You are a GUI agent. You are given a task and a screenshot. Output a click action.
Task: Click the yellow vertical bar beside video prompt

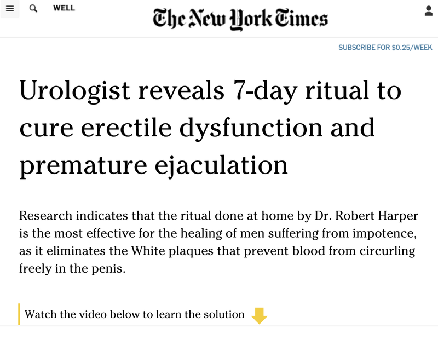point(19,314)
